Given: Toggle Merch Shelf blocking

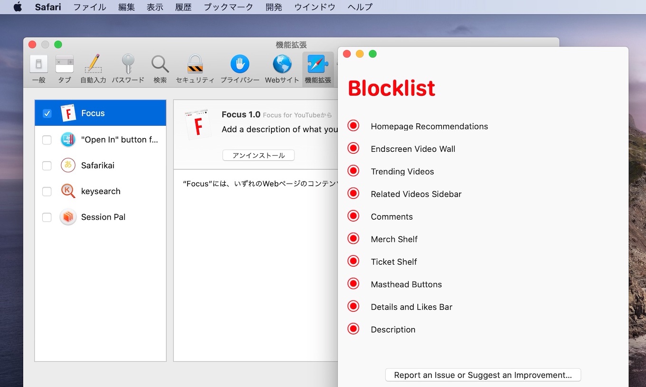Looking at the screenshot, I should tap(353, 239).
